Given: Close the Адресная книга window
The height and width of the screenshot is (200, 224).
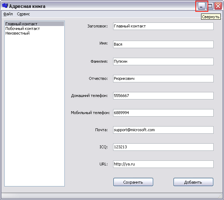Looking at the screenshot, I should (x=218, y=6).
